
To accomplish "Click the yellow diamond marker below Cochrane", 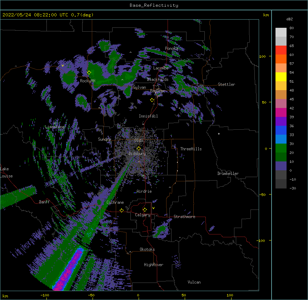I will pos(121,210).
